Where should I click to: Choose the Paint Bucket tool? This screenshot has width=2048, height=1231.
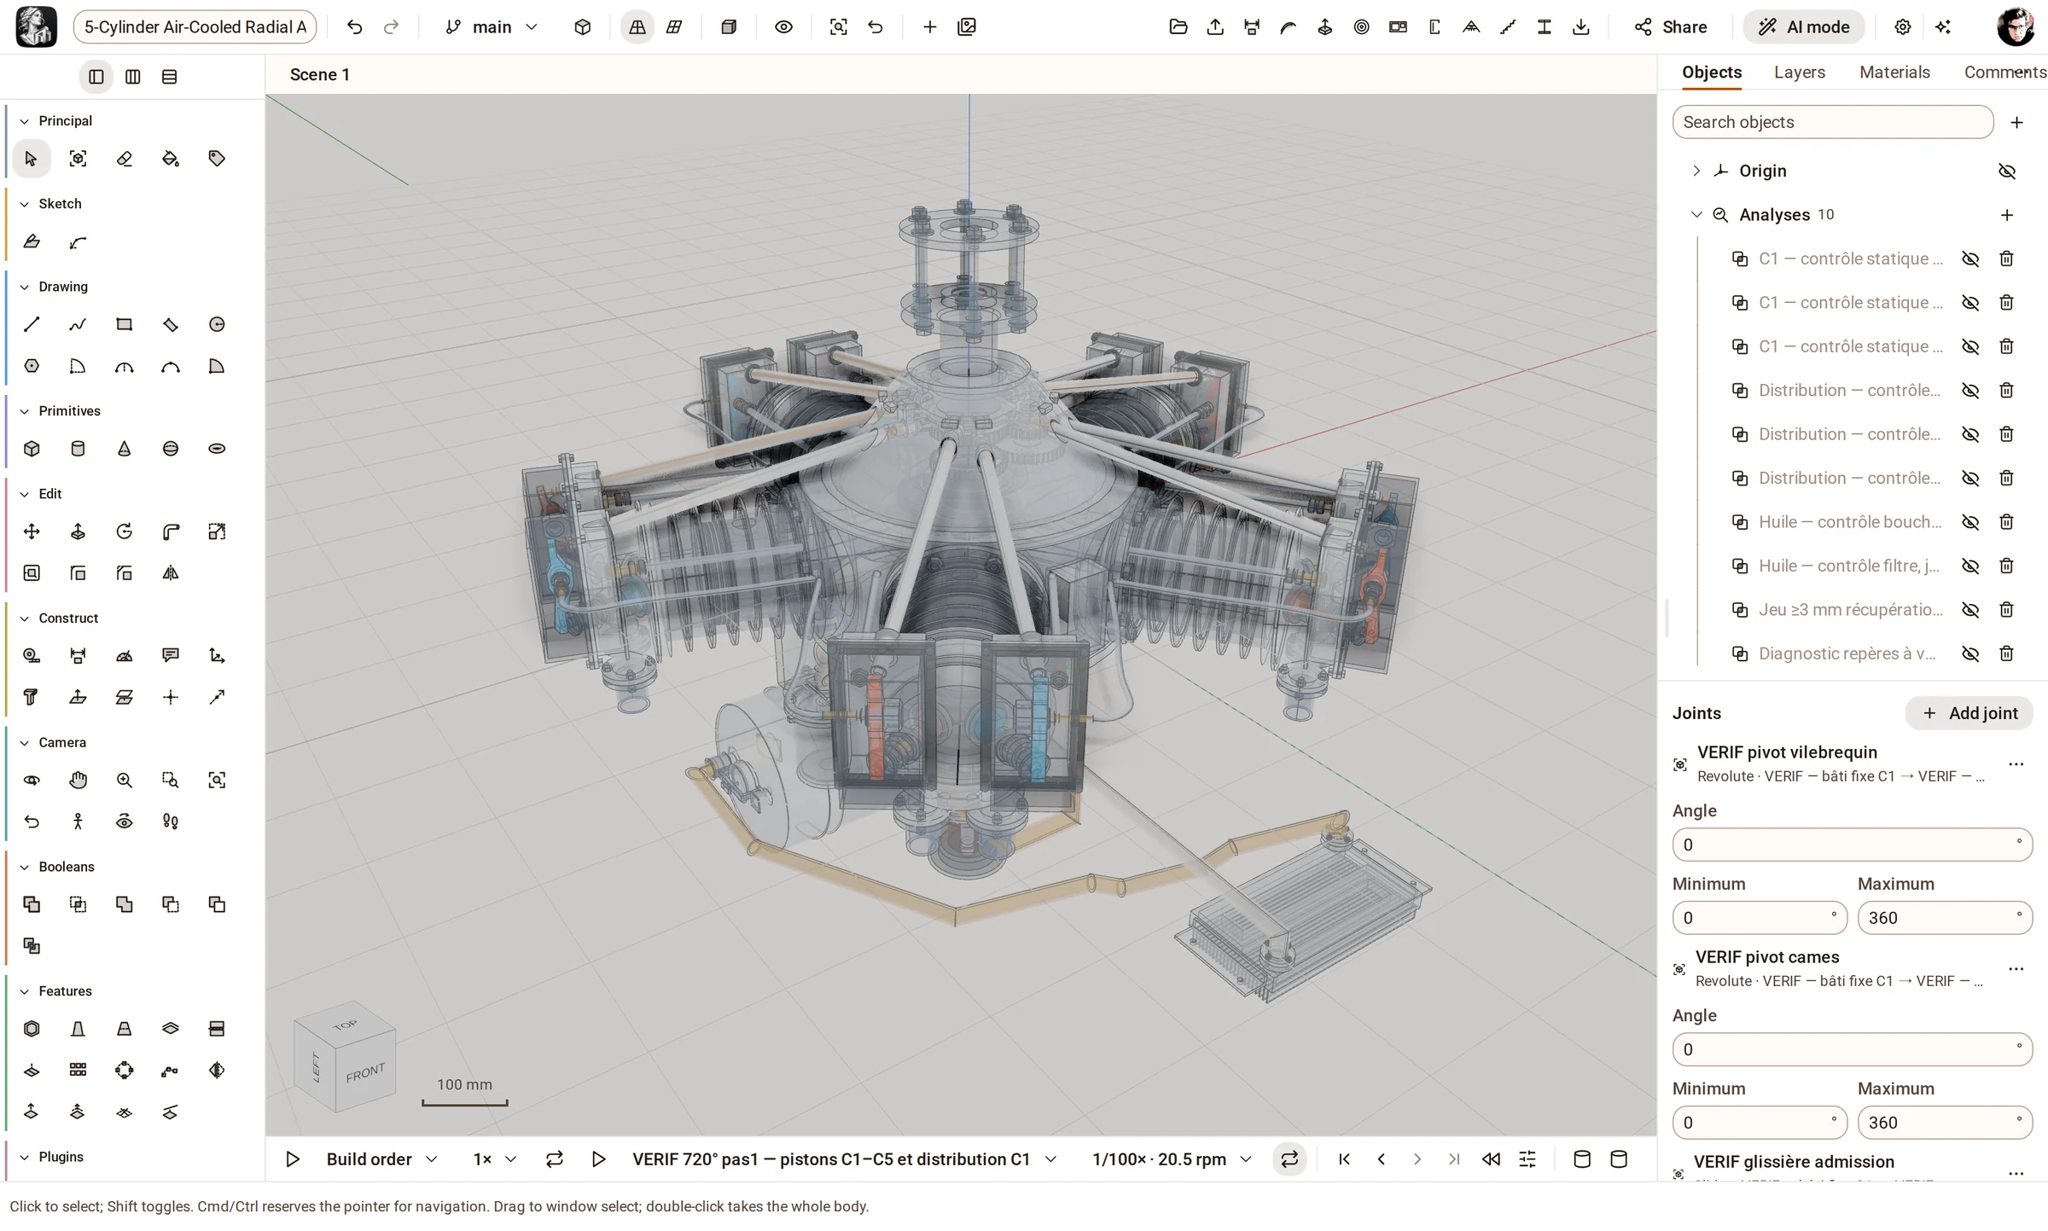pos(171,159)
